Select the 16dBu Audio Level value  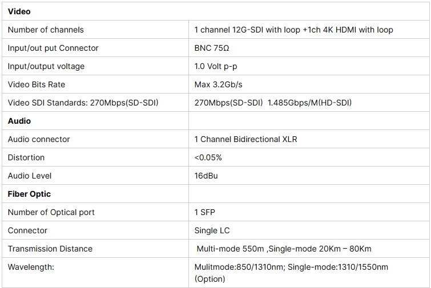tap(206, 176)
